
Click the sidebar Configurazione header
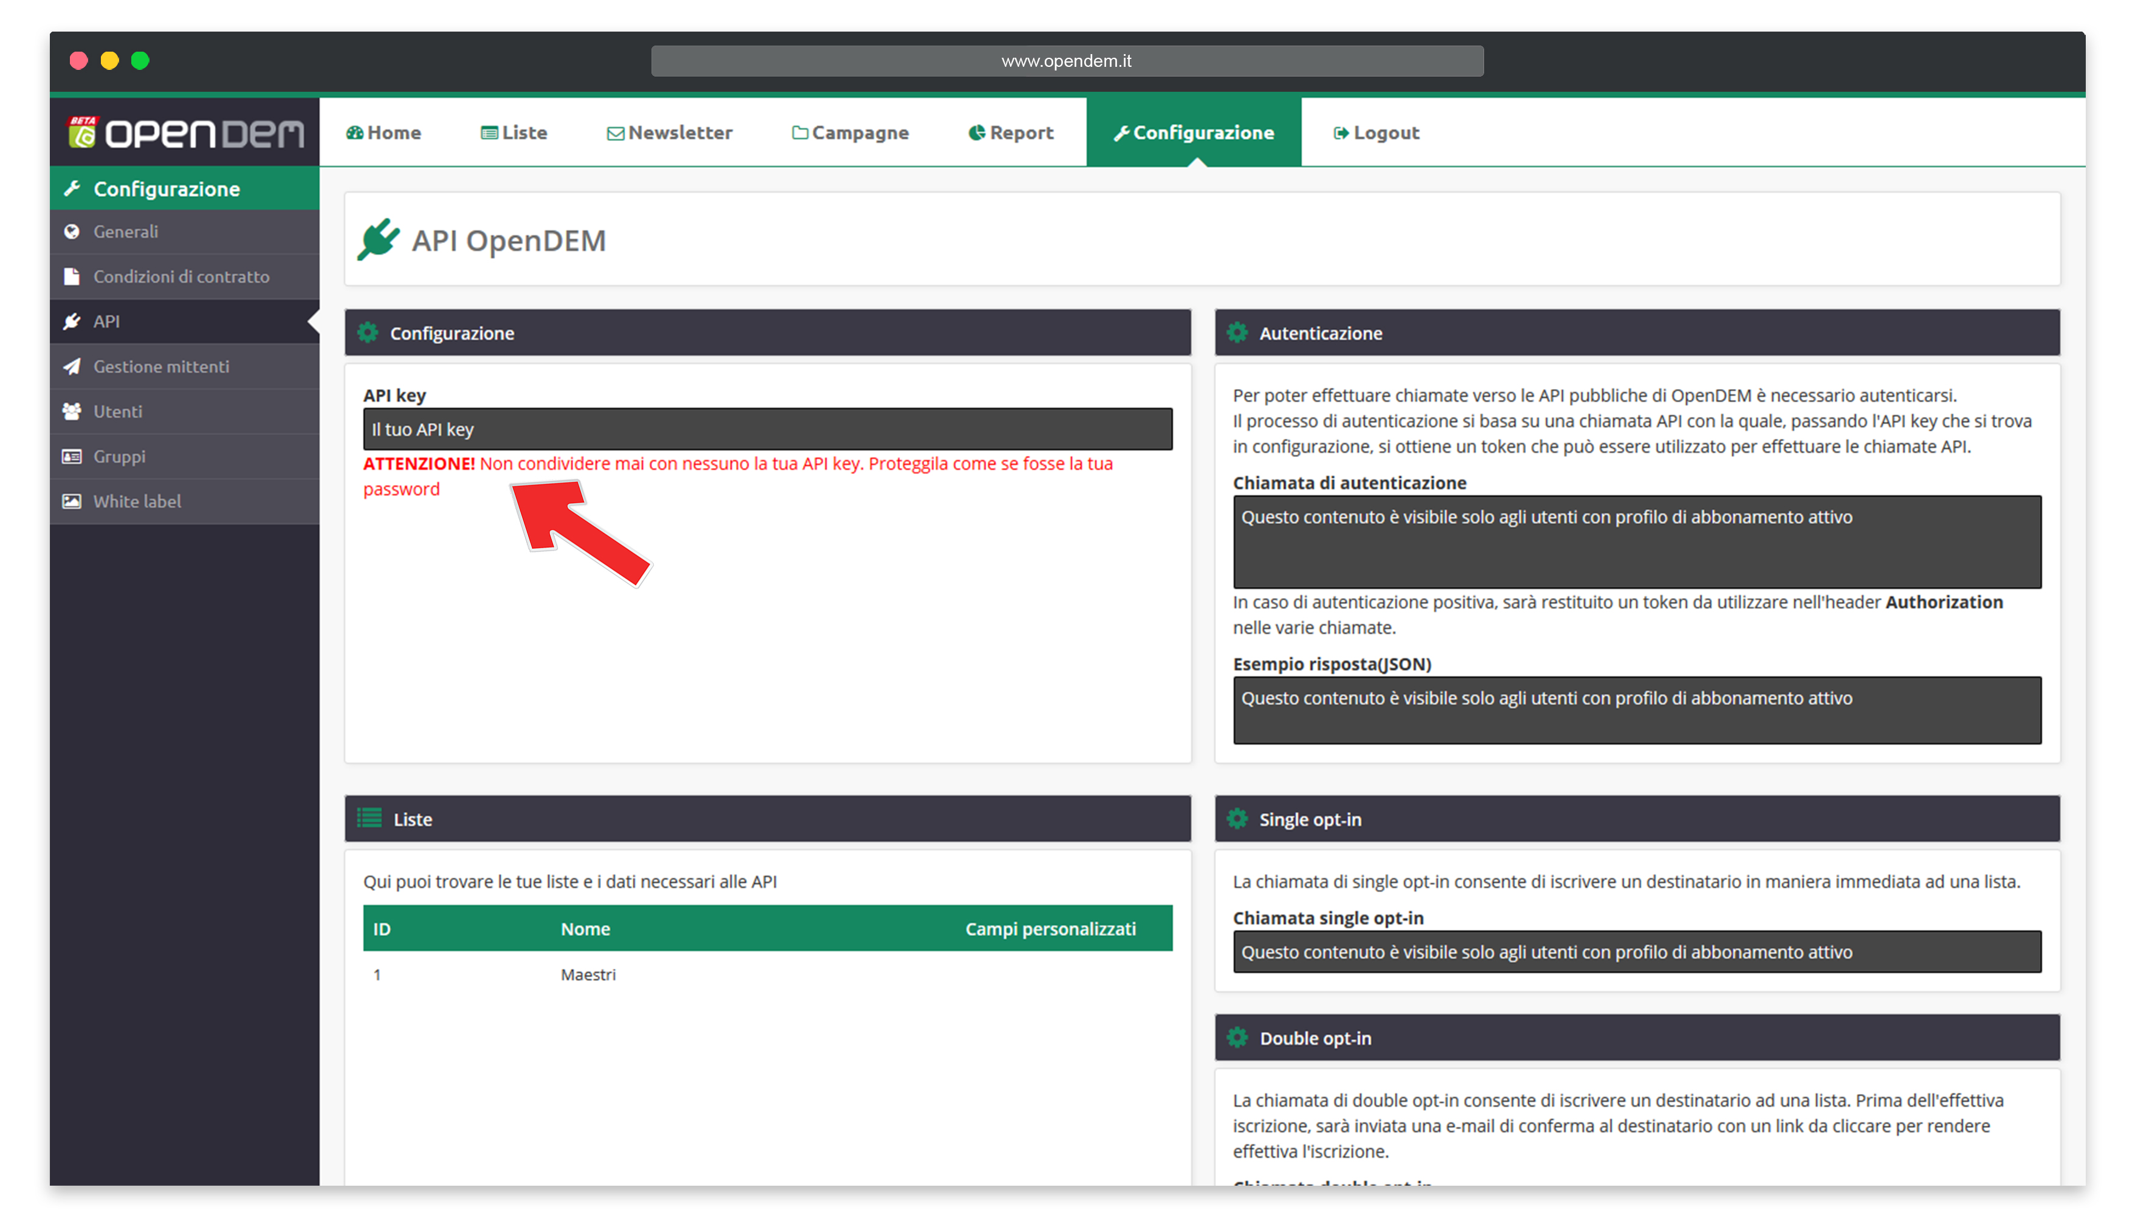coord(185,188)
